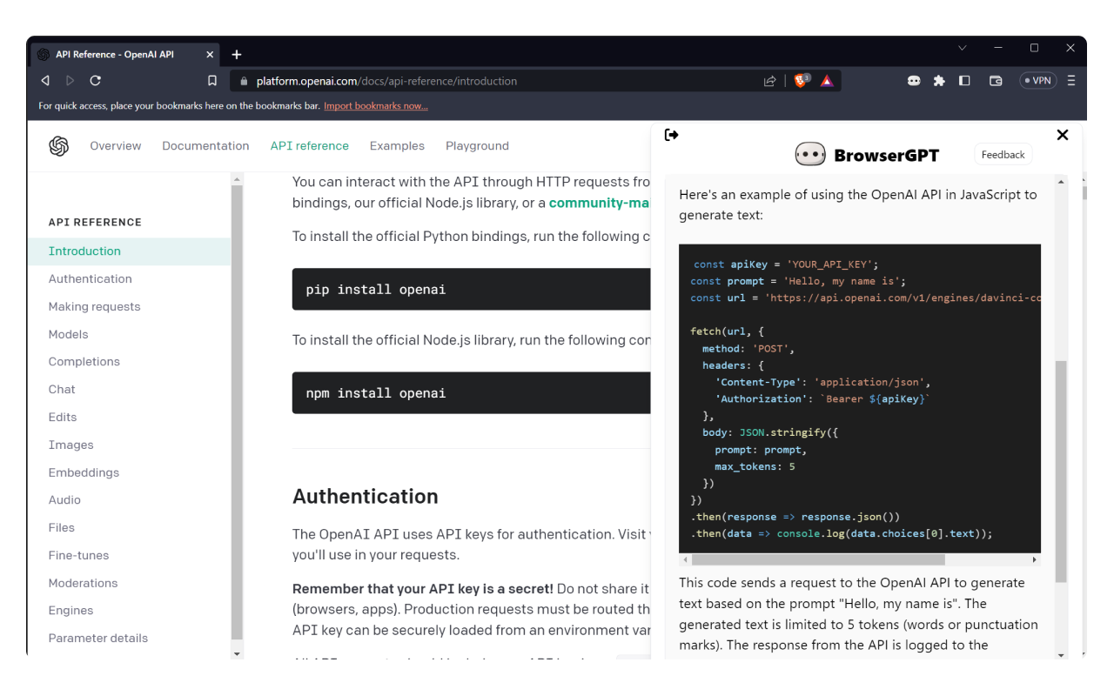Open the Overview nav item
This screenshot has height=696, width=1114.
coord(116,146)
